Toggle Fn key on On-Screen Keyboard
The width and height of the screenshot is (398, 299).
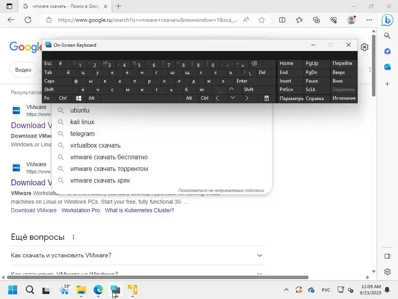49,98
